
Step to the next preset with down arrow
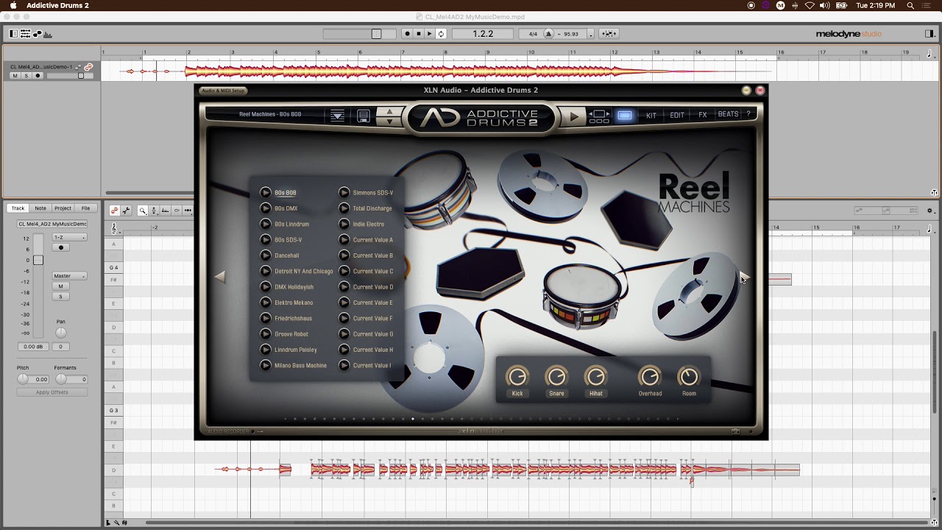point(389,121)
